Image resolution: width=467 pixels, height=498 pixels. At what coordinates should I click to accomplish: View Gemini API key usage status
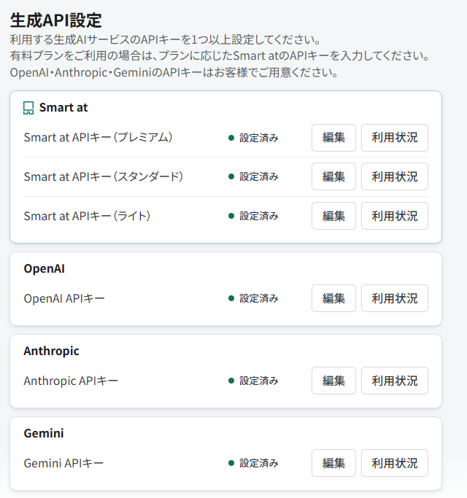(395, 463)
